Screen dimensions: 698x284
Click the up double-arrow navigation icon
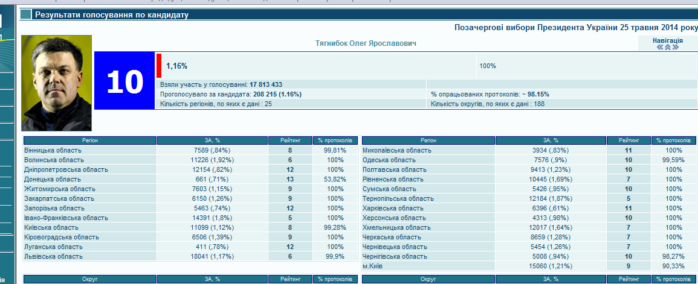coord(668,48)
